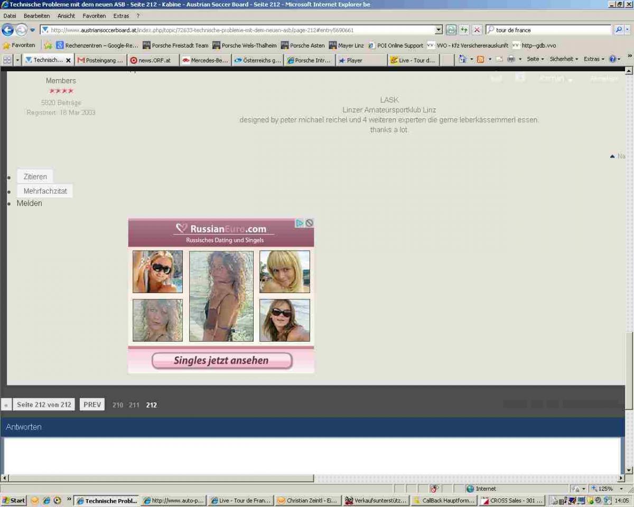This screenshot has height=507, width=634.
Task: Open the Extras menu in the menu bar
Action: pos(121,16)
